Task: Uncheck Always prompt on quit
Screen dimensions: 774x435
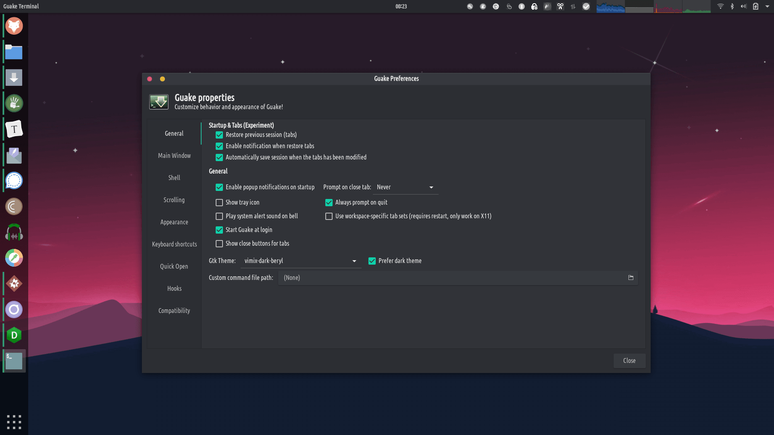Action: (x=329, y=203)
